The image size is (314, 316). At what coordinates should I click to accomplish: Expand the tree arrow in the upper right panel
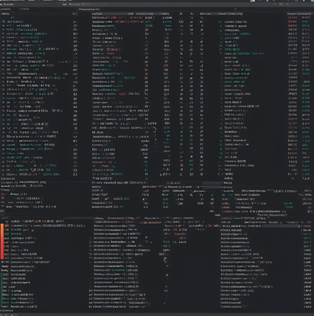pos(221,54)
